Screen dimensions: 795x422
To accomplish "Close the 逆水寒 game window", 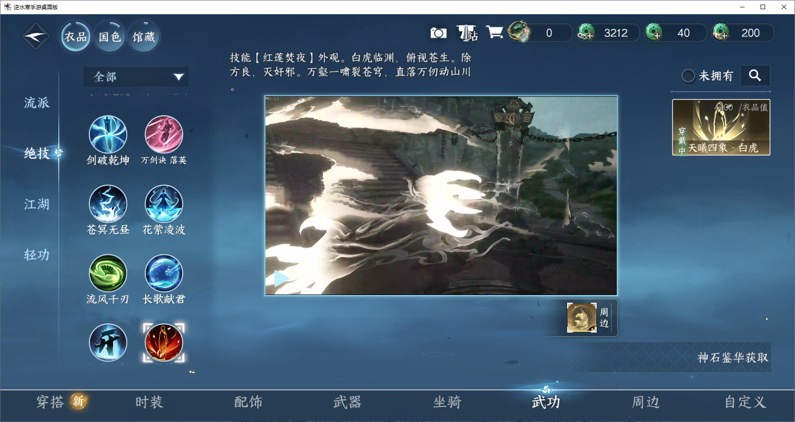I will click(784, 7).
